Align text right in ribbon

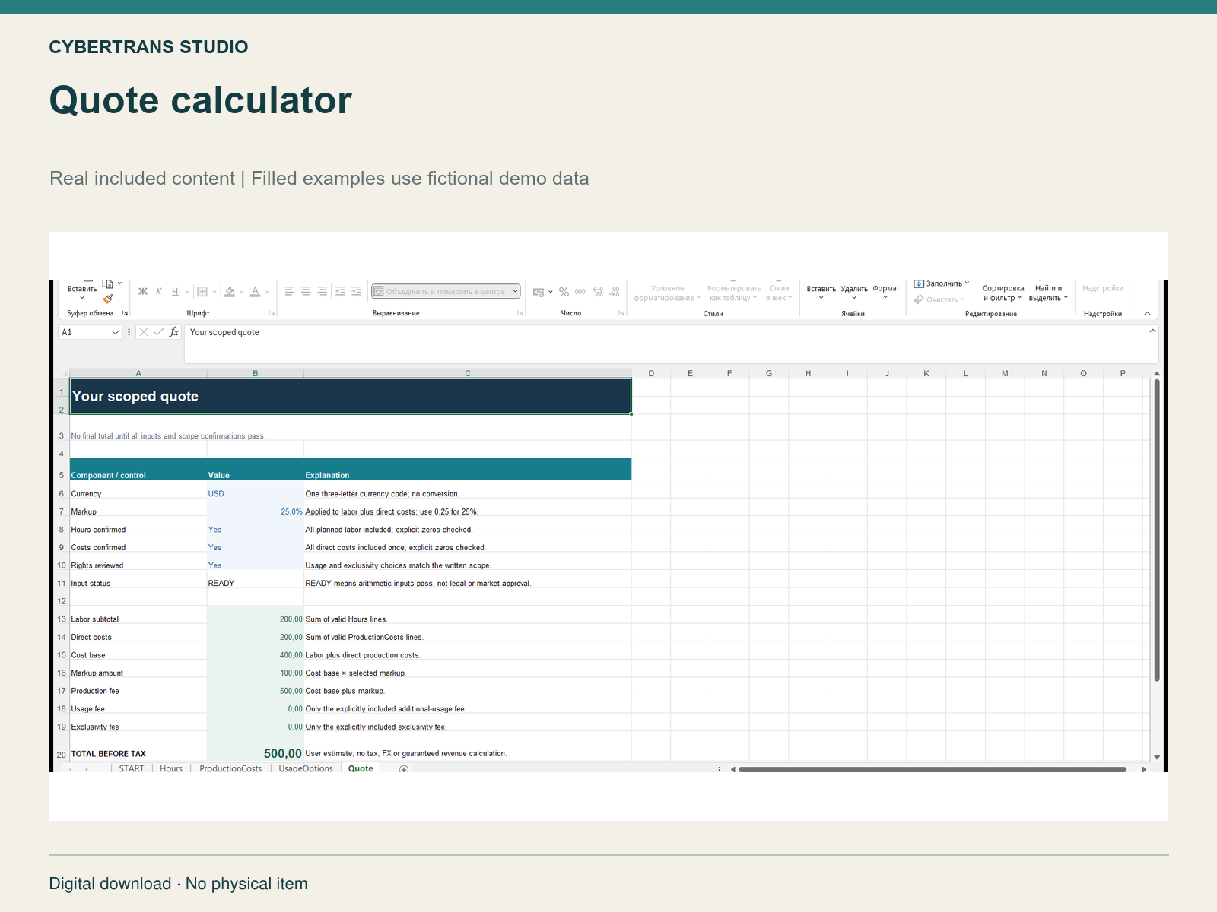coord(323,291)
